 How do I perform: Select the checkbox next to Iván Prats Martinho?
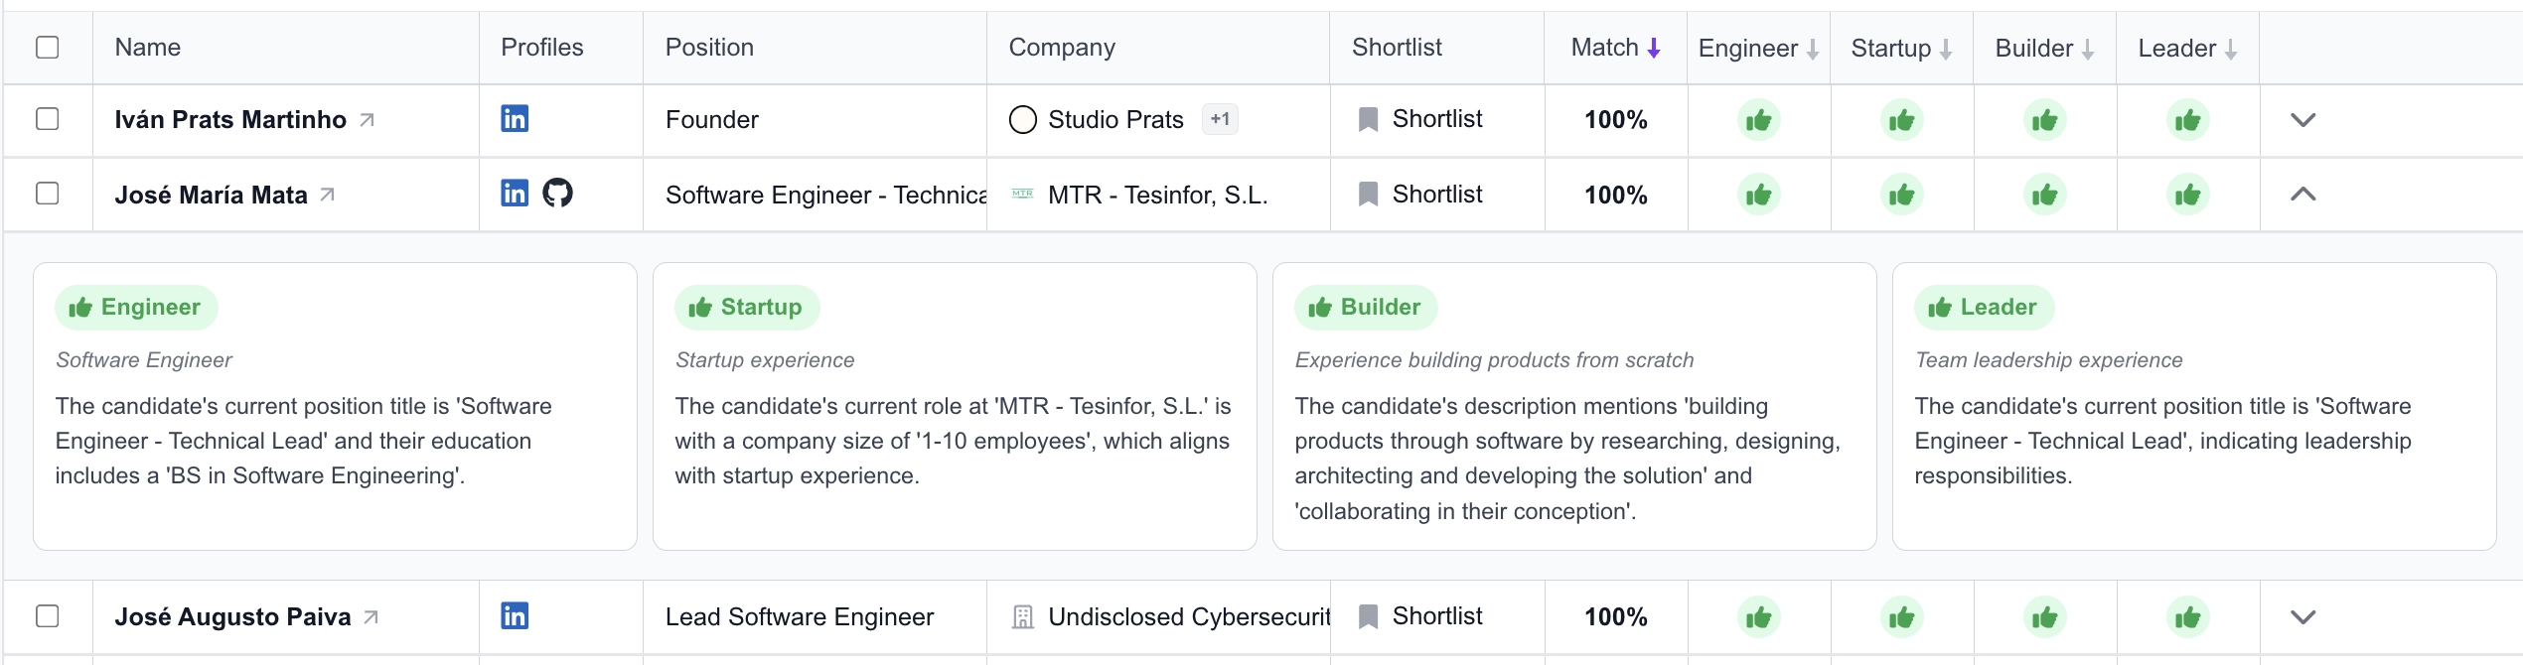(47, 118)
